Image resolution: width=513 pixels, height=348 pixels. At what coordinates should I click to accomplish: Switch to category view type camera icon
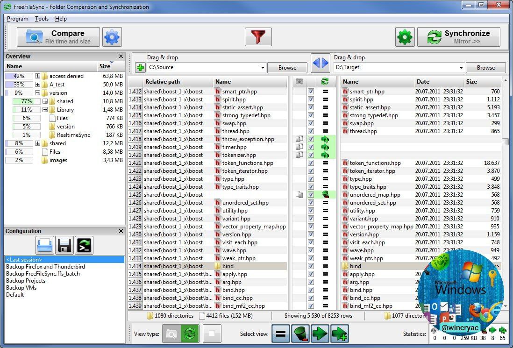click(x=171, y=334)
